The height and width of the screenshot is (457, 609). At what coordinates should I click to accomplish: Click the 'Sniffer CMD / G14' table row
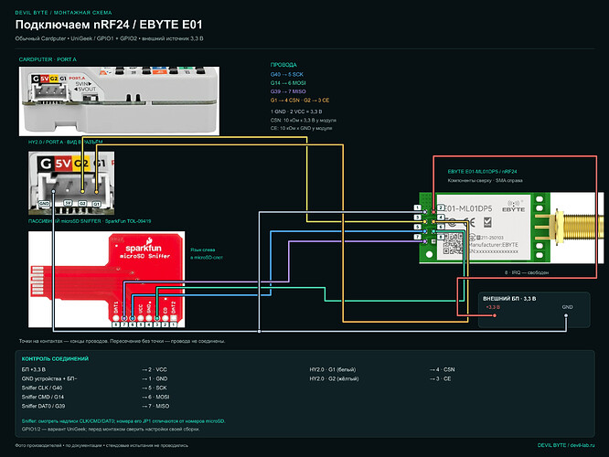[43, 397]
